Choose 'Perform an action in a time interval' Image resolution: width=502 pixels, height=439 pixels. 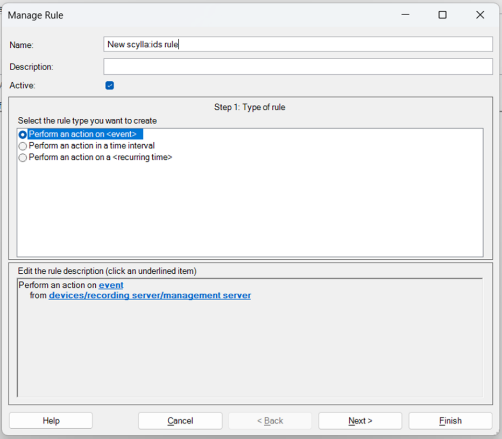tap(23, 146)
